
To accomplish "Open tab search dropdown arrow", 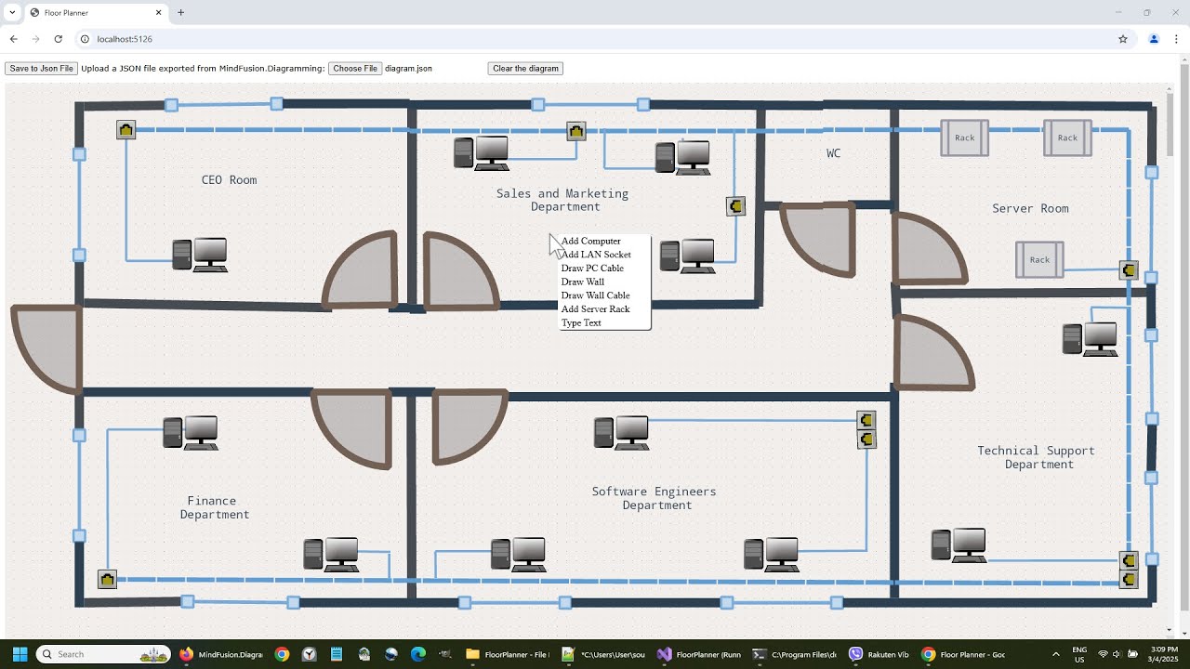I will 13,13.
